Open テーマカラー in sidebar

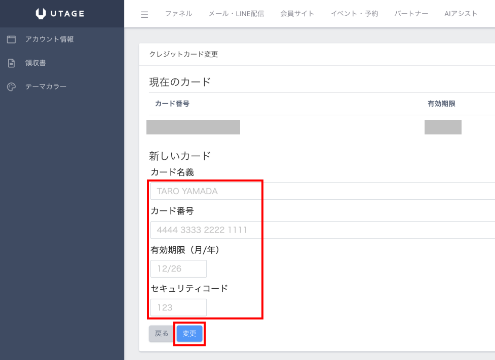[x=46, y=86]
